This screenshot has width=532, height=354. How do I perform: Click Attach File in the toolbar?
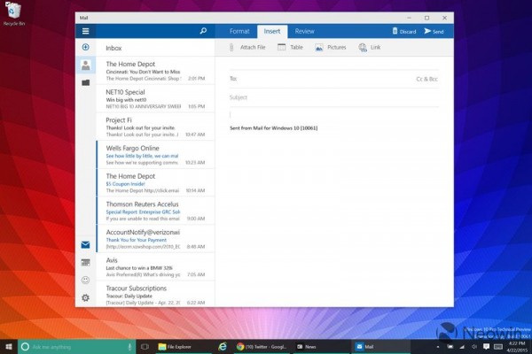coord(248,47)
